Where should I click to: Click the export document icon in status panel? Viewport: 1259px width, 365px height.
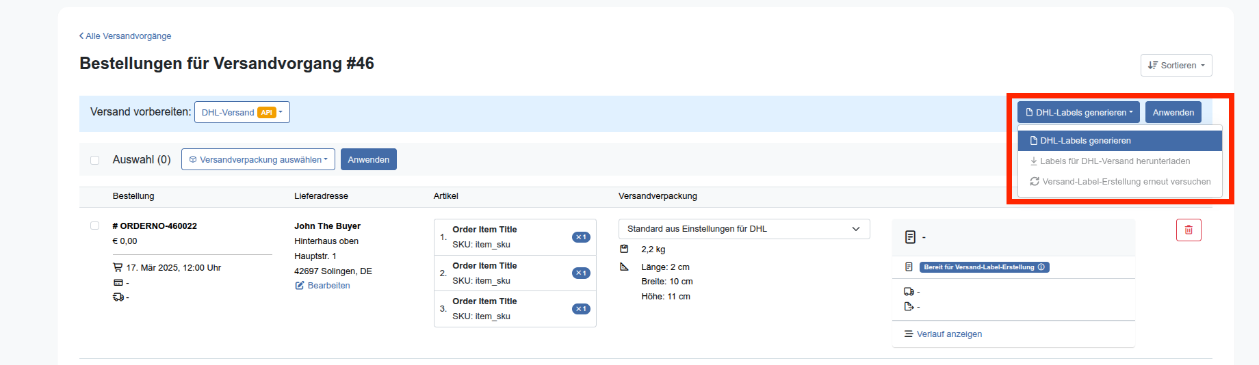tap(909, 306)
